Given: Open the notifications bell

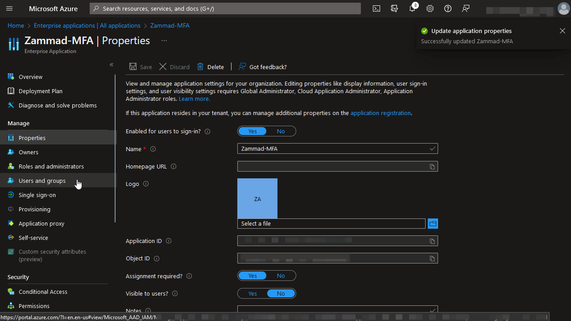Looking at the screenshot, I should [x=412, y=8].
